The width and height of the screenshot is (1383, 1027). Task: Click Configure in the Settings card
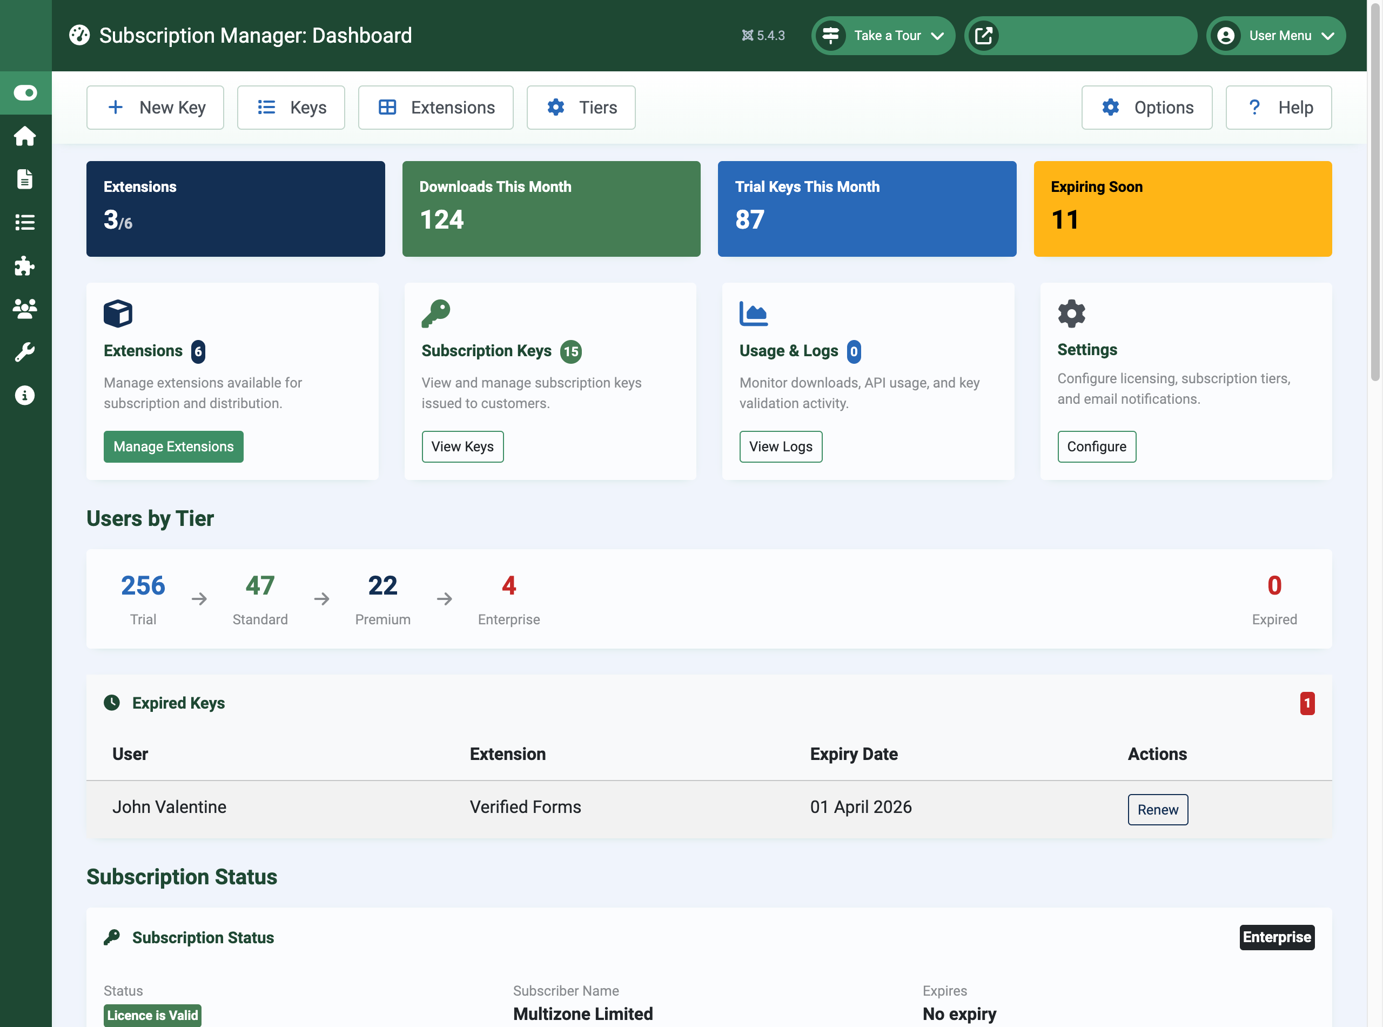(1097, 446)
